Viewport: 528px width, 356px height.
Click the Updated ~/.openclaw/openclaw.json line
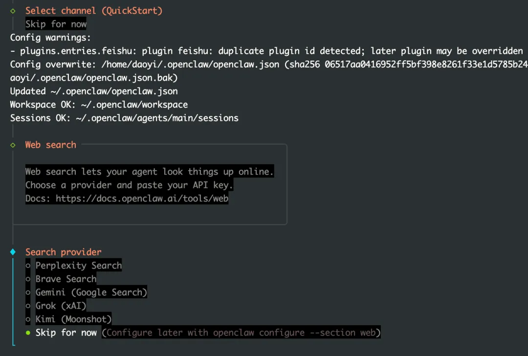pos(94,91)
